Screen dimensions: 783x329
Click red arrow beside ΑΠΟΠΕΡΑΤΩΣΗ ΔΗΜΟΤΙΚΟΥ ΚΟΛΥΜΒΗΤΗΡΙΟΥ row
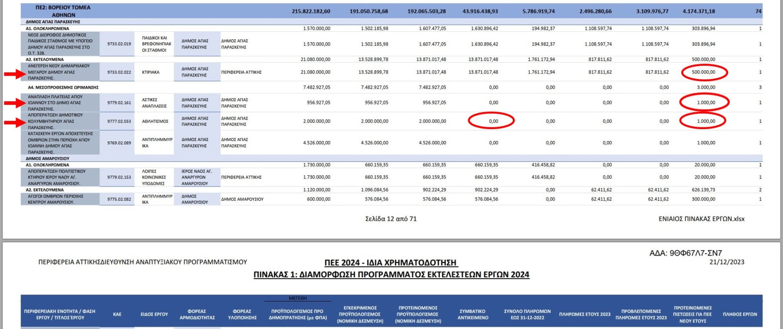pyautogui.click(x=15, y=123)
